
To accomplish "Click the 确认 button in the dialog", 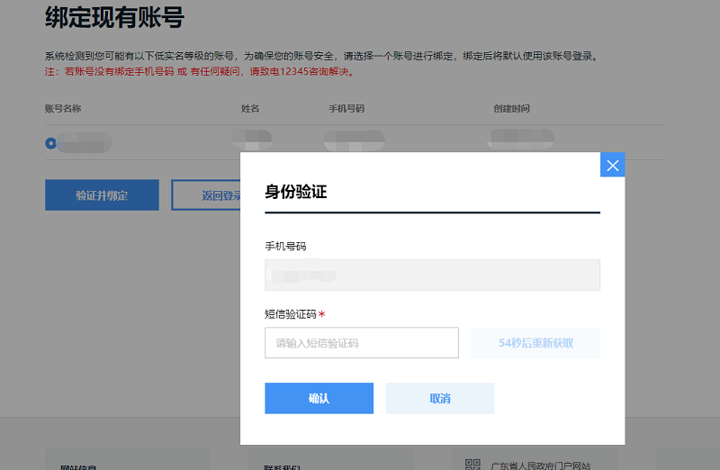I will [x=319, y=398].
